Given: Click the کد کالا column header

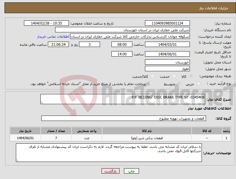Looking at the screenshot, I should [x=207, y=131].
